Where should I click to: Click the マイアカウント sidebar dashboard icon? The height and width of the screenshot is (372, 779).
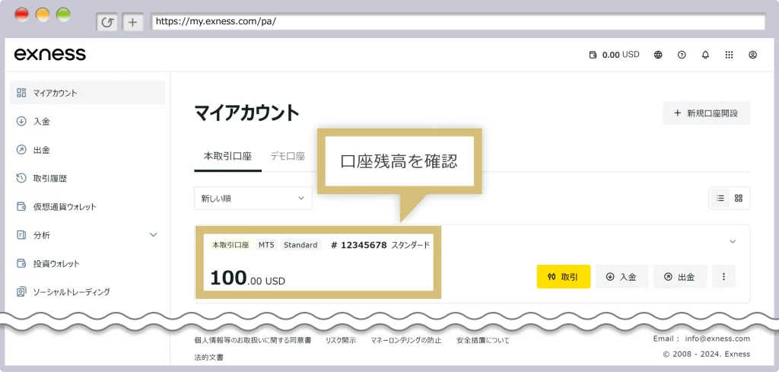[x=21, y=93]
